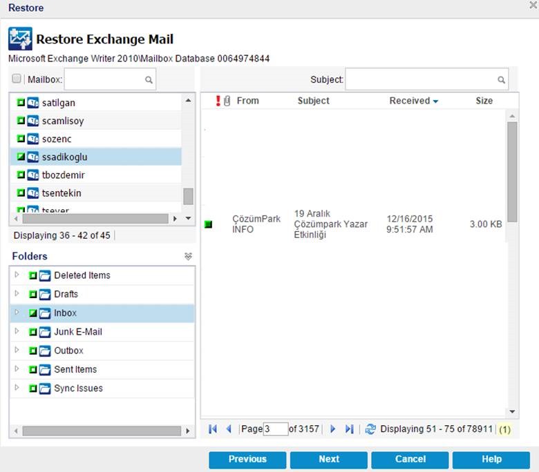Click the message list vertical scrollbar thumb
539x472 pixels.
coord(512,172)
